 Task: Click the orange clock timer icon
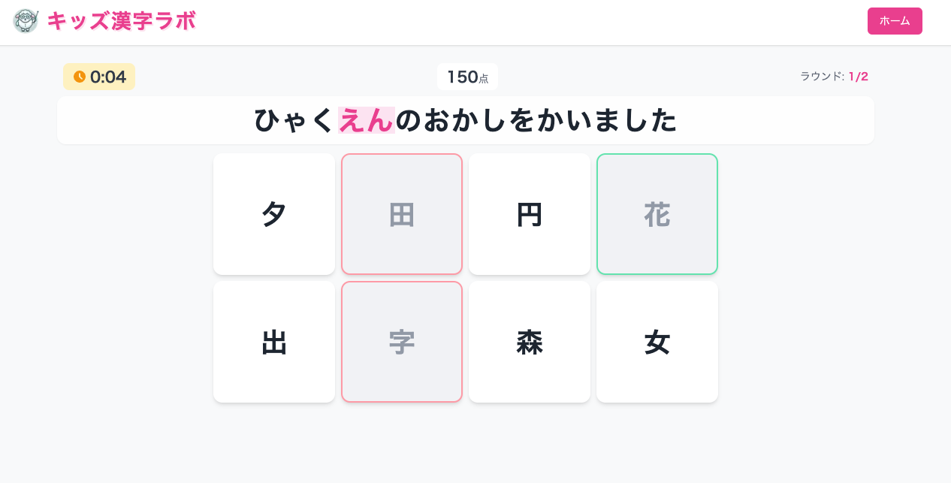point(79,77)
